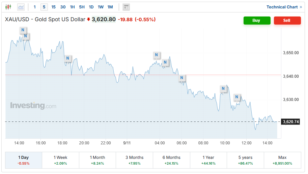Click the red Sell button
The image size is (308, 174).
point(287,21)
